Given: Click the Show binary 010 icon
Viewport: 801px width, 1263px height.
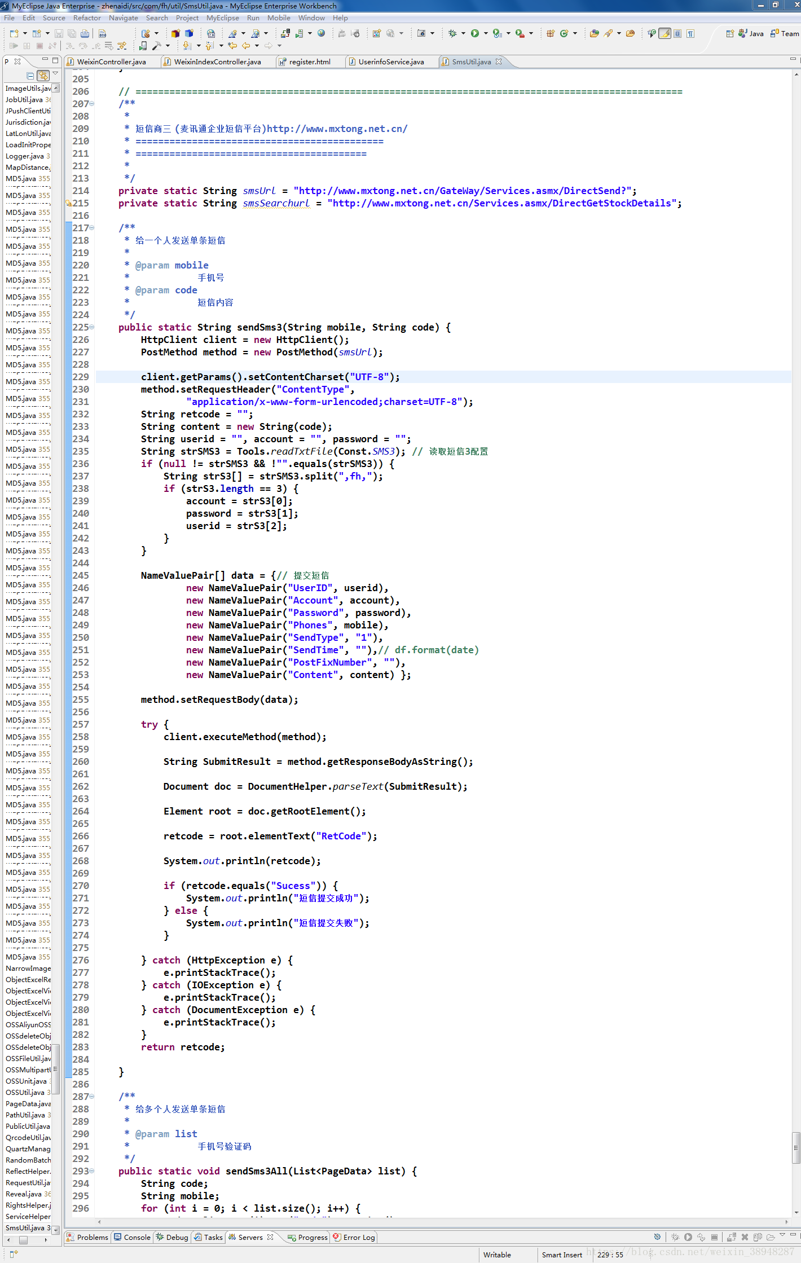Looking at the screenshot, I should tap(102, 33).
